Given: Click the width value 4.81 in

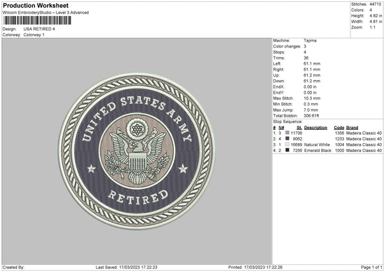Looking at the screenshot, I should [x=375, y=22].
